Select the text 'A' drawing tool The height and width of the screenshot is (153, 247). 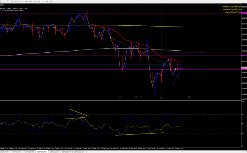point(4,2)
